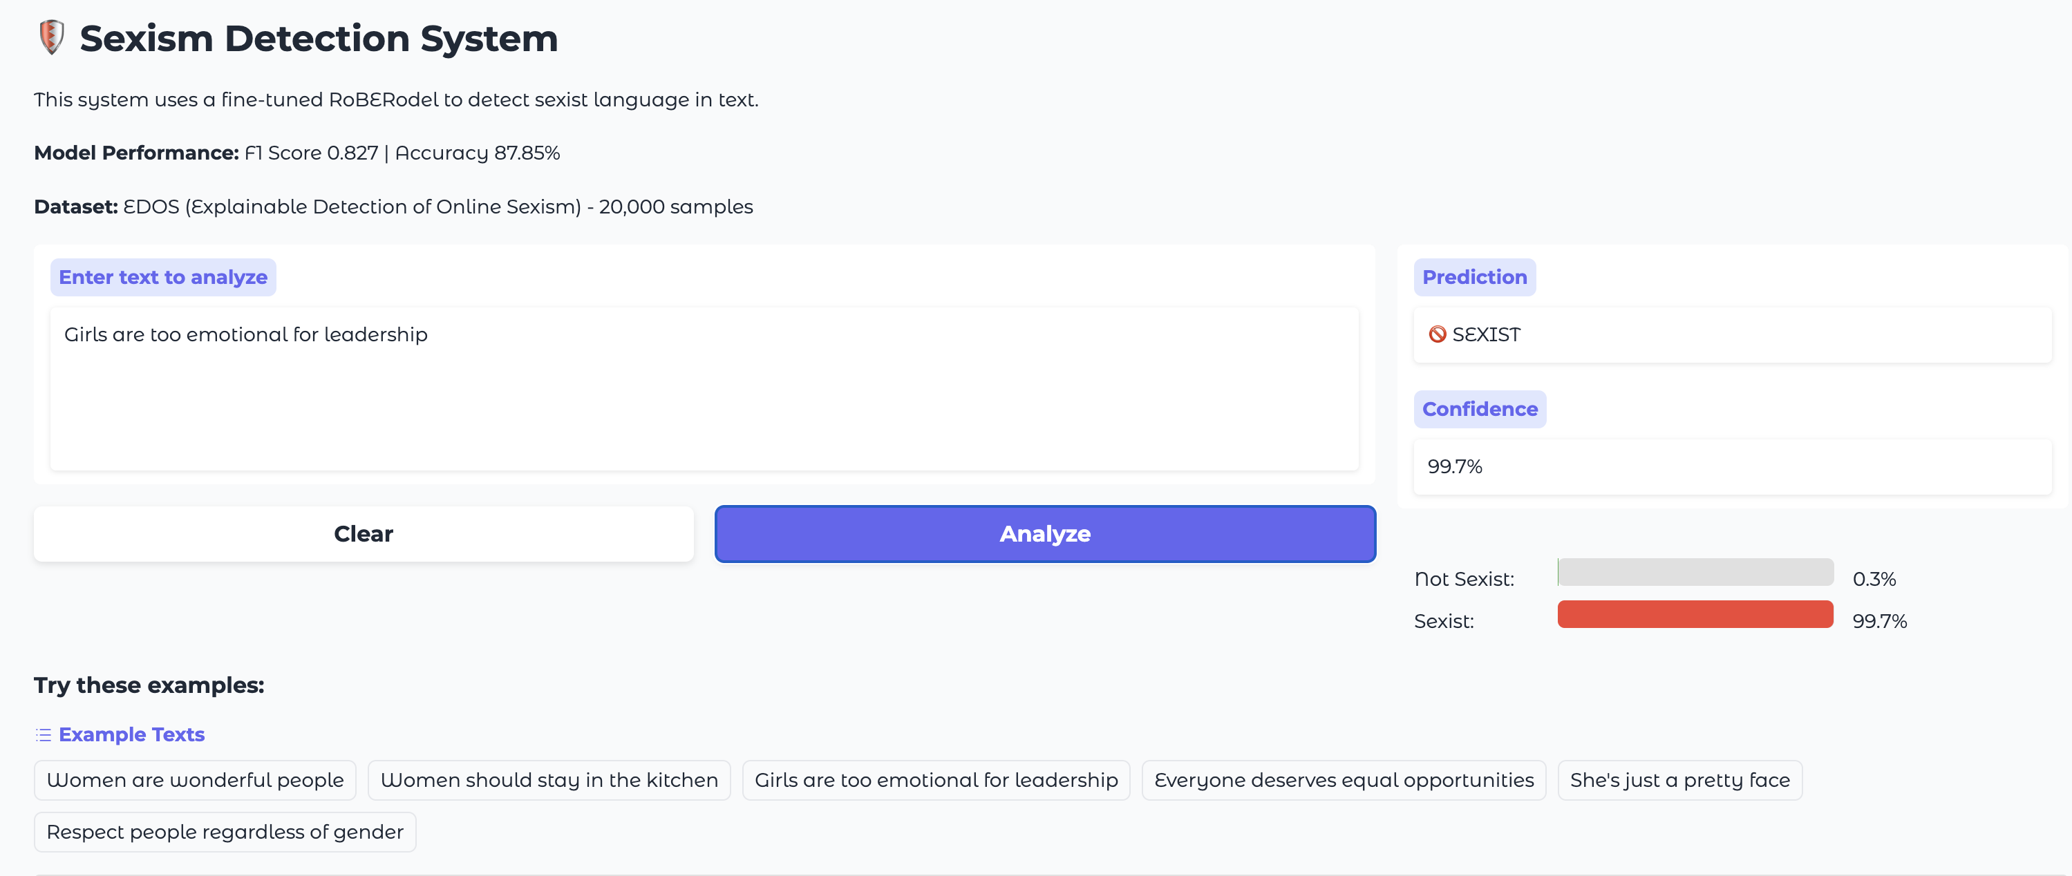Click the red Sexist probability bar
Image resolution: width=2072 pixels, height=876 pixels.
click(1695, 615)
